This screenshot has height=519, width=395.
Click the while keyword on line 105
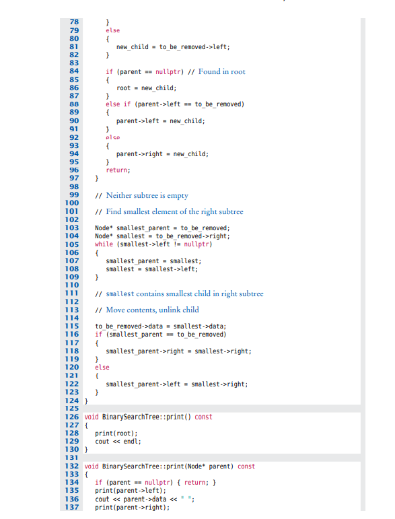point(104,244)
